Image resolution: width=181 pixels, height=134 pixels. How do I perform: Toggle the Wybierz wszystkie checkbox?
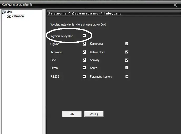(x=84, y=36)
